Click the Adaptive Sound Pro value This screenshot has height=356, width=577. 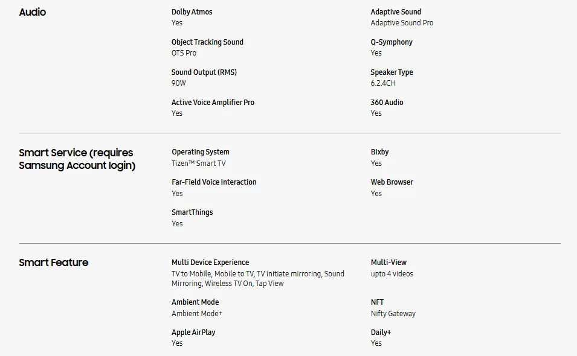tap(402, 23)
